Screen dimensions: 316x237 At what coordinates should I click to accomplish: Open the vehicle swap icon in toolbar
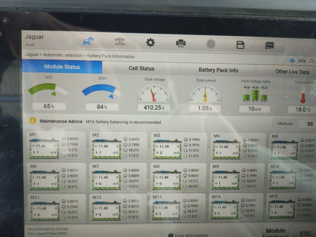120,42
